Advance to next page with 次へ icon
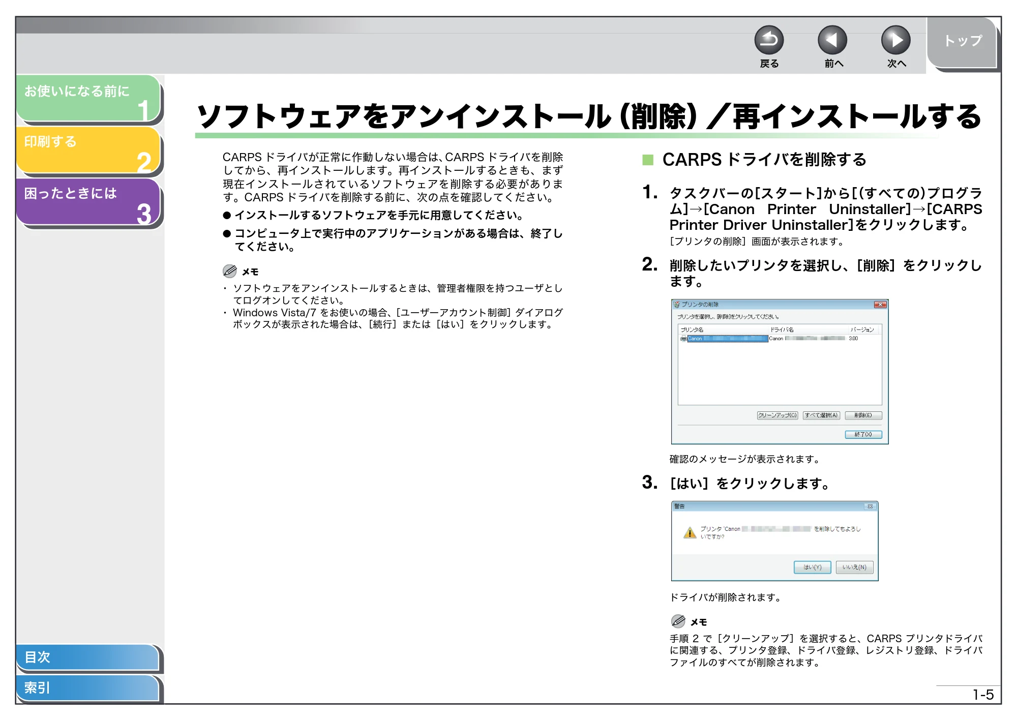Image resolution: width=1017 pixels, height=719 pixels. tap(895, 40)
